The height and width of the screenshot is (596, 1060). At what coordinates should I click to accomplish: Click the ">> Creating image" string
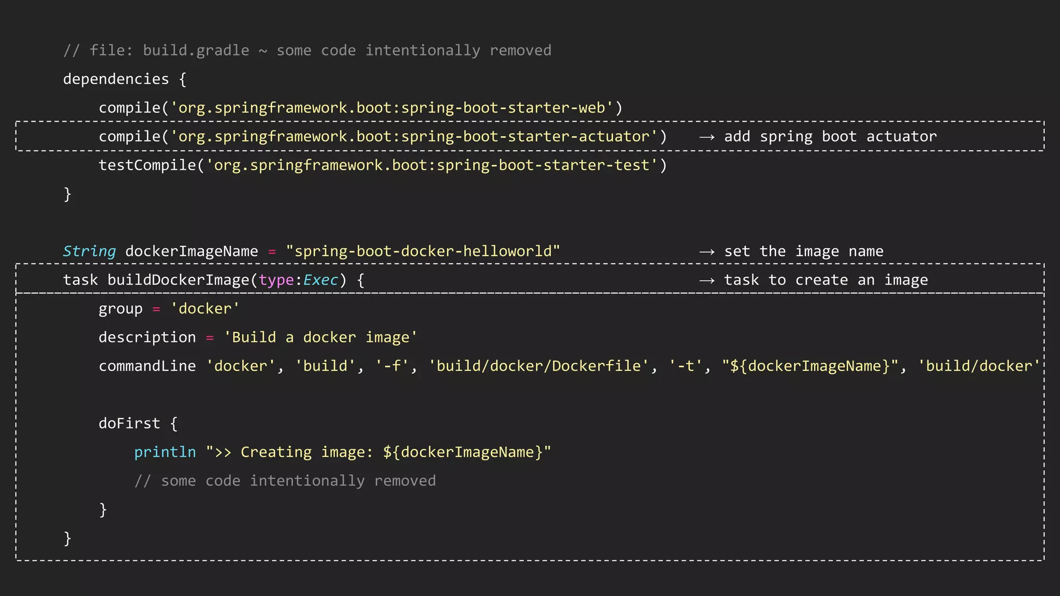(378, 452)
